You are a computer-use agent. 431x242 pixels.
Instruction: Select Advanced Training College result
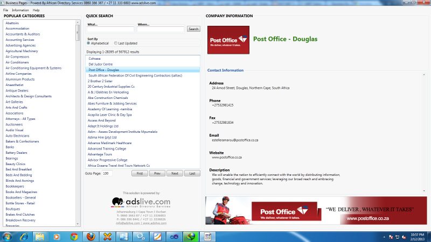[107, 149]
